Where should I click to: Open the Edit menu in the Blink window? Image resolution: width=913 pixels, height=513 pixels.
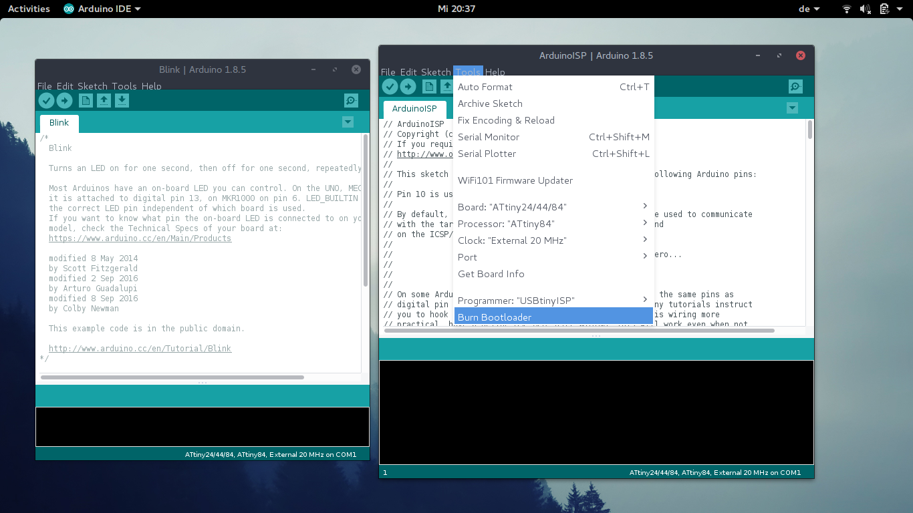click(65, 86)
